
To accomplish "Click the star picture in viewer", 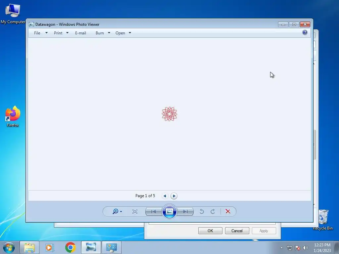I will point(169,114).
